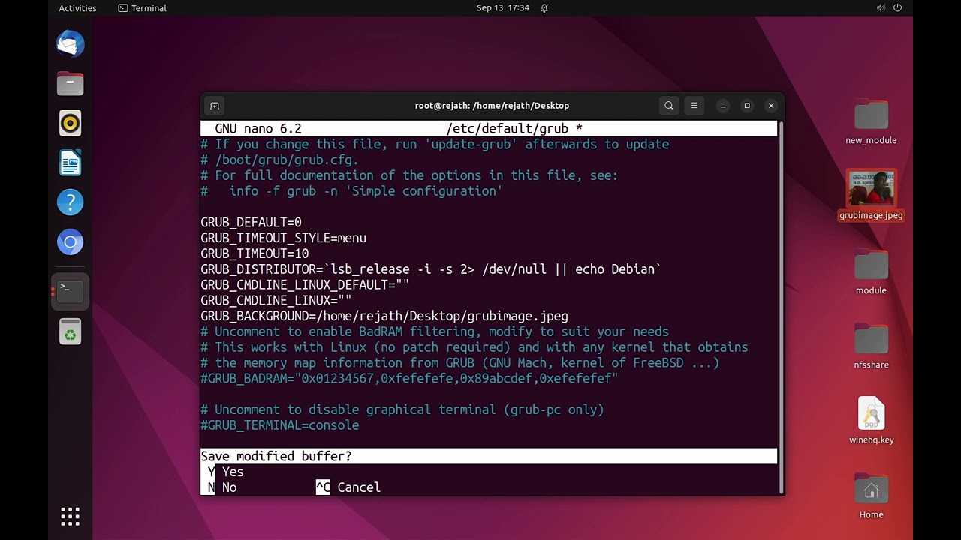Select the new_module desktop folder
This screenshot has width=961, height=540.
coord(871,124)
